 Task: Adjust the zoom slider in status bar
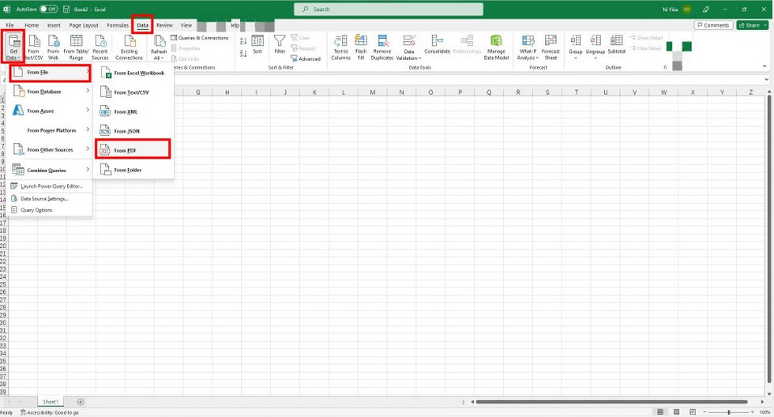click(x=727, y=412)
